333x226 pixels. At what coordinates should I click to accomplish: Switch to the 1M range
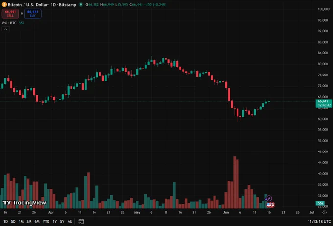(x=21, y=221)
